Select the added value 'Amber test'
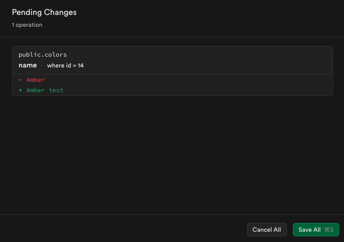The image size is (344, 242). tap(45, 90)
